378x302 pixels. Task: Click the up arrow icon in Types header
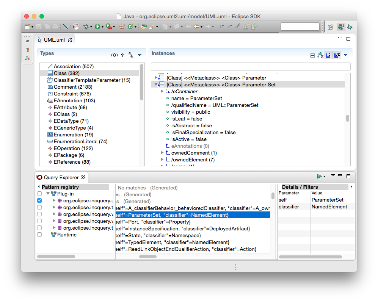(x=123, y=55)
